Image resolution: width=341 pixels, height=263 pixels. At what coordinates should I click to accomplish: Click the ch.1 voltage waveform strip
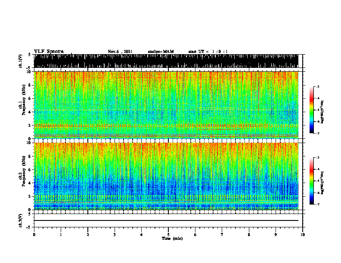coord(166,61)
